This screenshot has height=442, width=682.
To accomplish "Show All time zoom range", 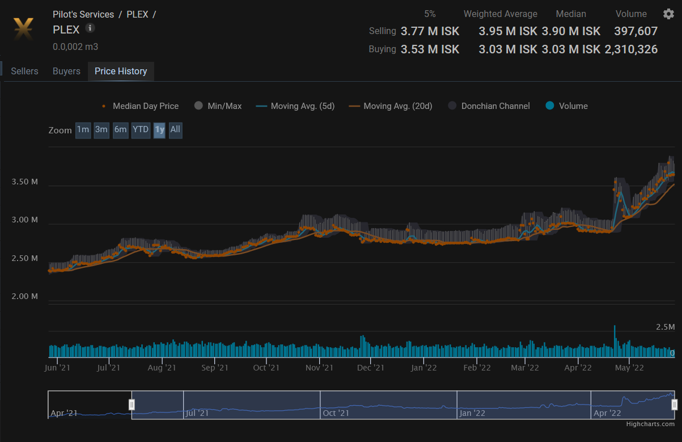I will click(175, 130).
